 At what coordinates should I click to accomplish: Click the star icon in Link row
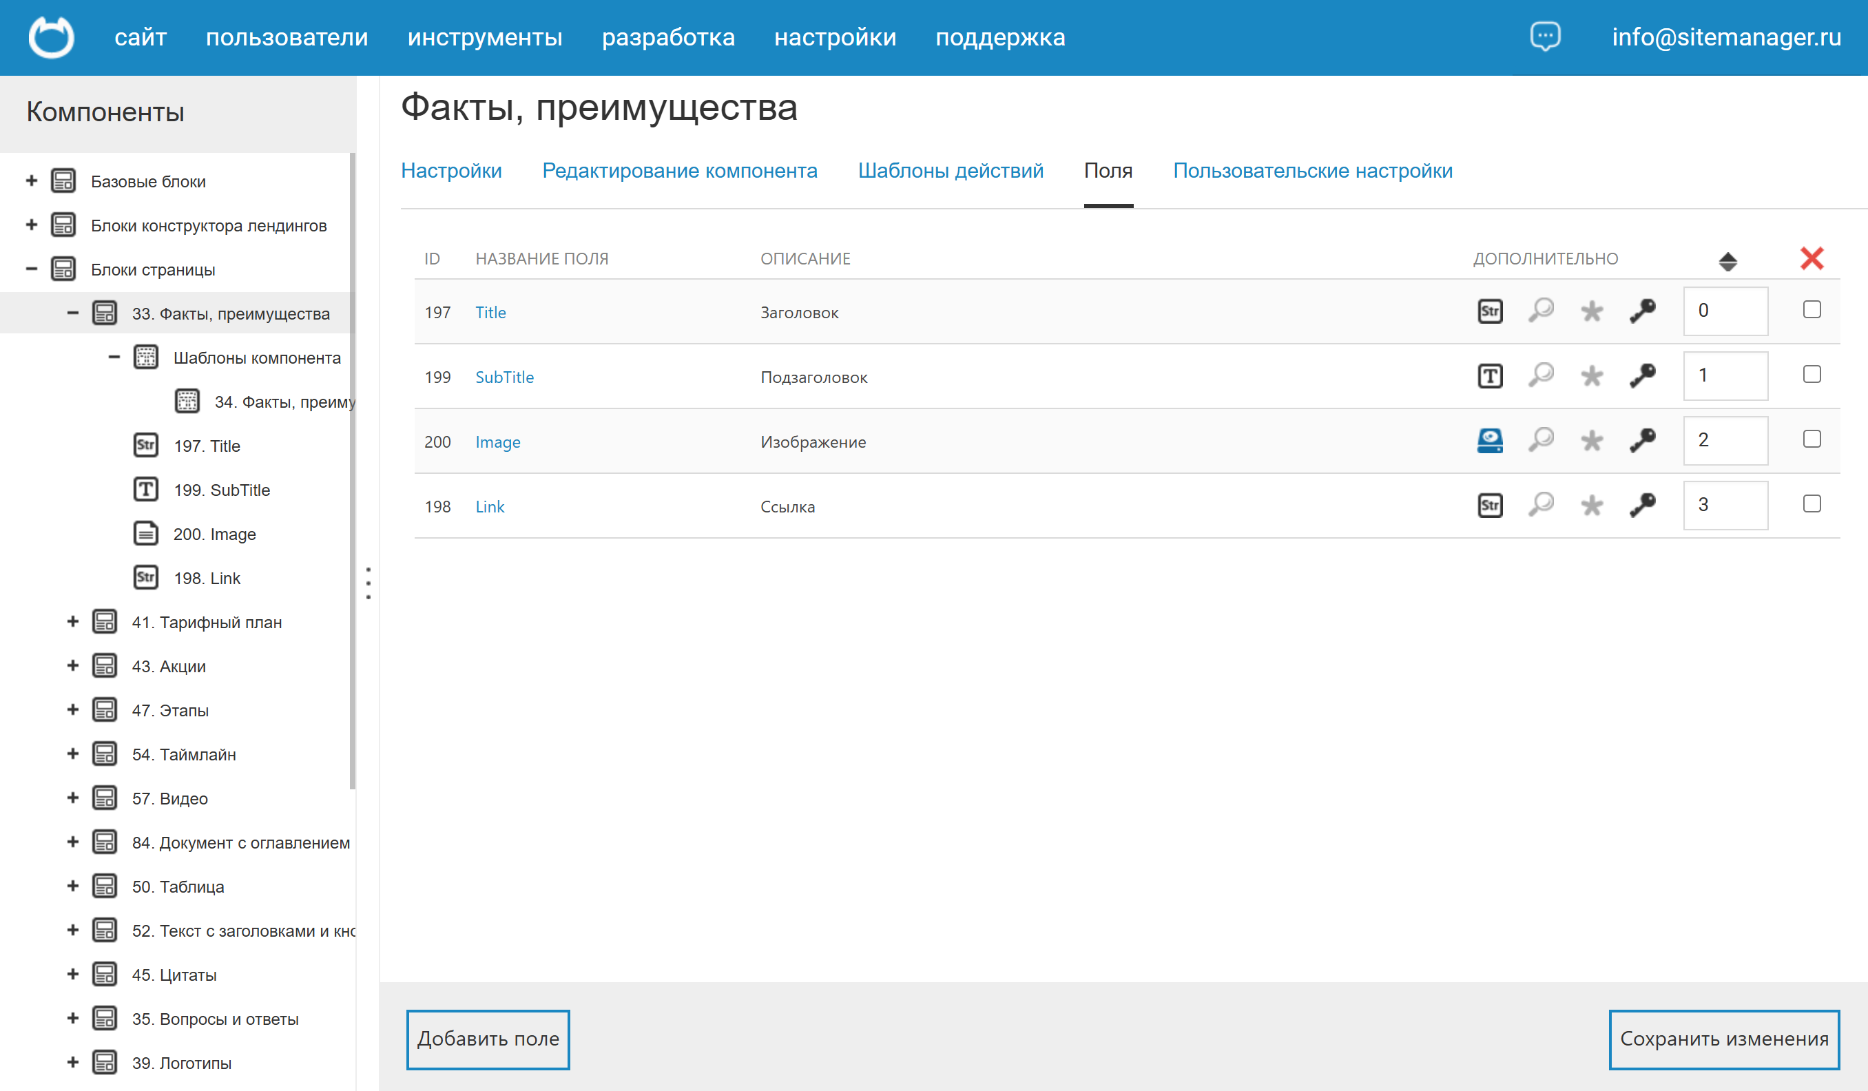1592,506
